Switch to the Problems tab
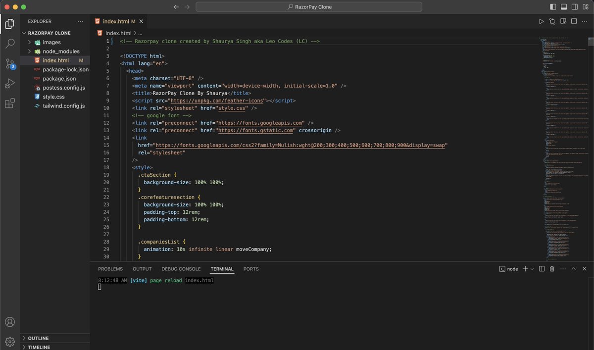 click(110, 269)
